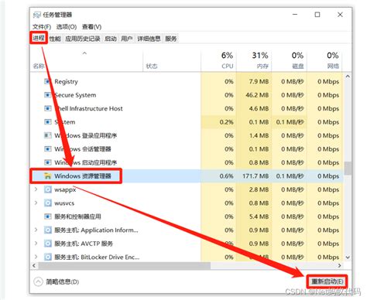Image resolution: width=367 pixels, height=300 pixels.
Task: Maximize the 任务管理器 window
Action: click(317, 15)
